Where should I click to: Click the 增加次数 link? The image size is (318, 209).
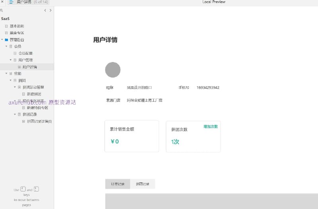pyautogui.click(x=211, y=126)
